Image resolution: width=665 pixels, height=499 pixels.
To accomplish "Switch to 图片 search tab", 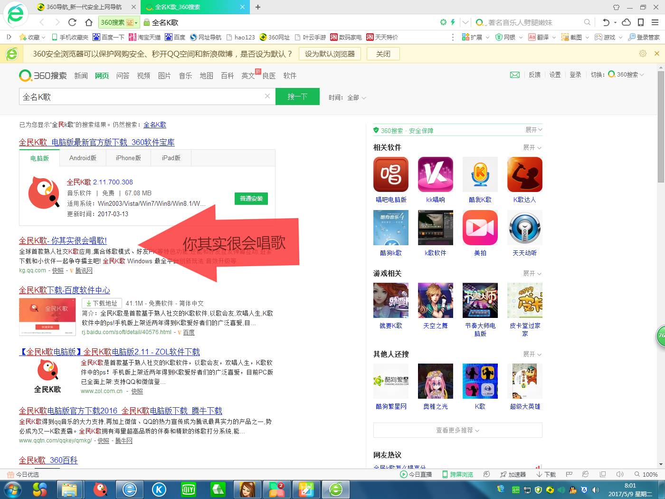I will pos(164,76).
